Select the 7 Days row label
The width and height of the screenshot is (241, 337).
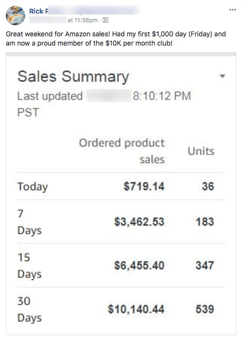[x=30, y=222]
